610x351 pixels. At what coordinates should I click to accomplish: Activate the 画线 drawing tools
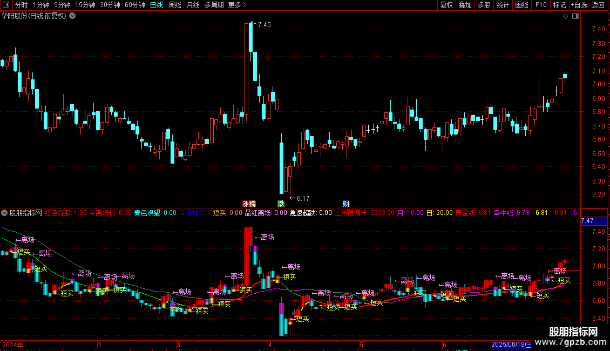tap(521, 5)
